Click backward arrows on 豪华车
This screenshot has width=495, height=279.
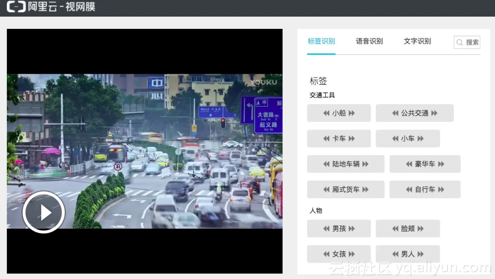(409, 164)
